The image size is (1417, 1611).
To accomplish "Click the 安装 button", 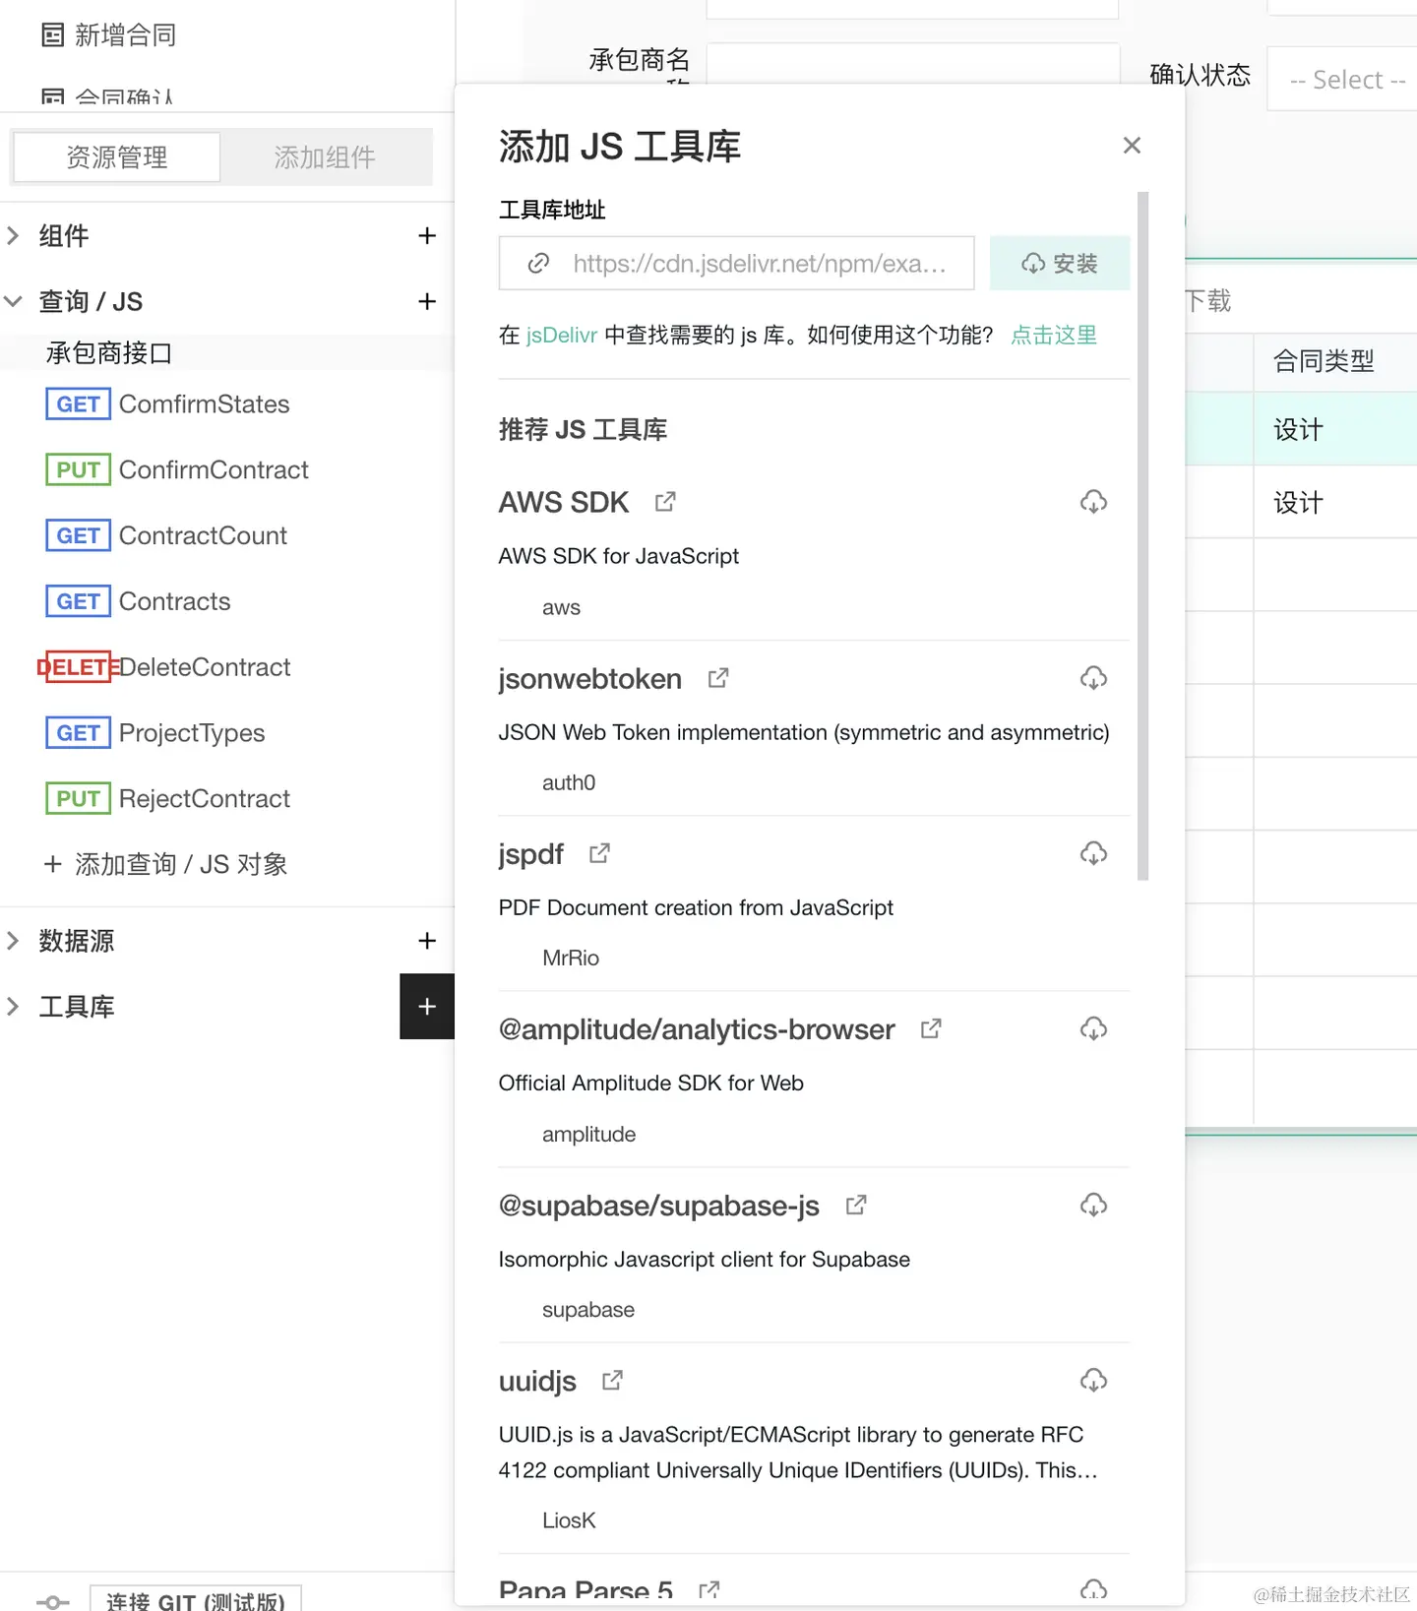I will click(x=1060, y=263).
